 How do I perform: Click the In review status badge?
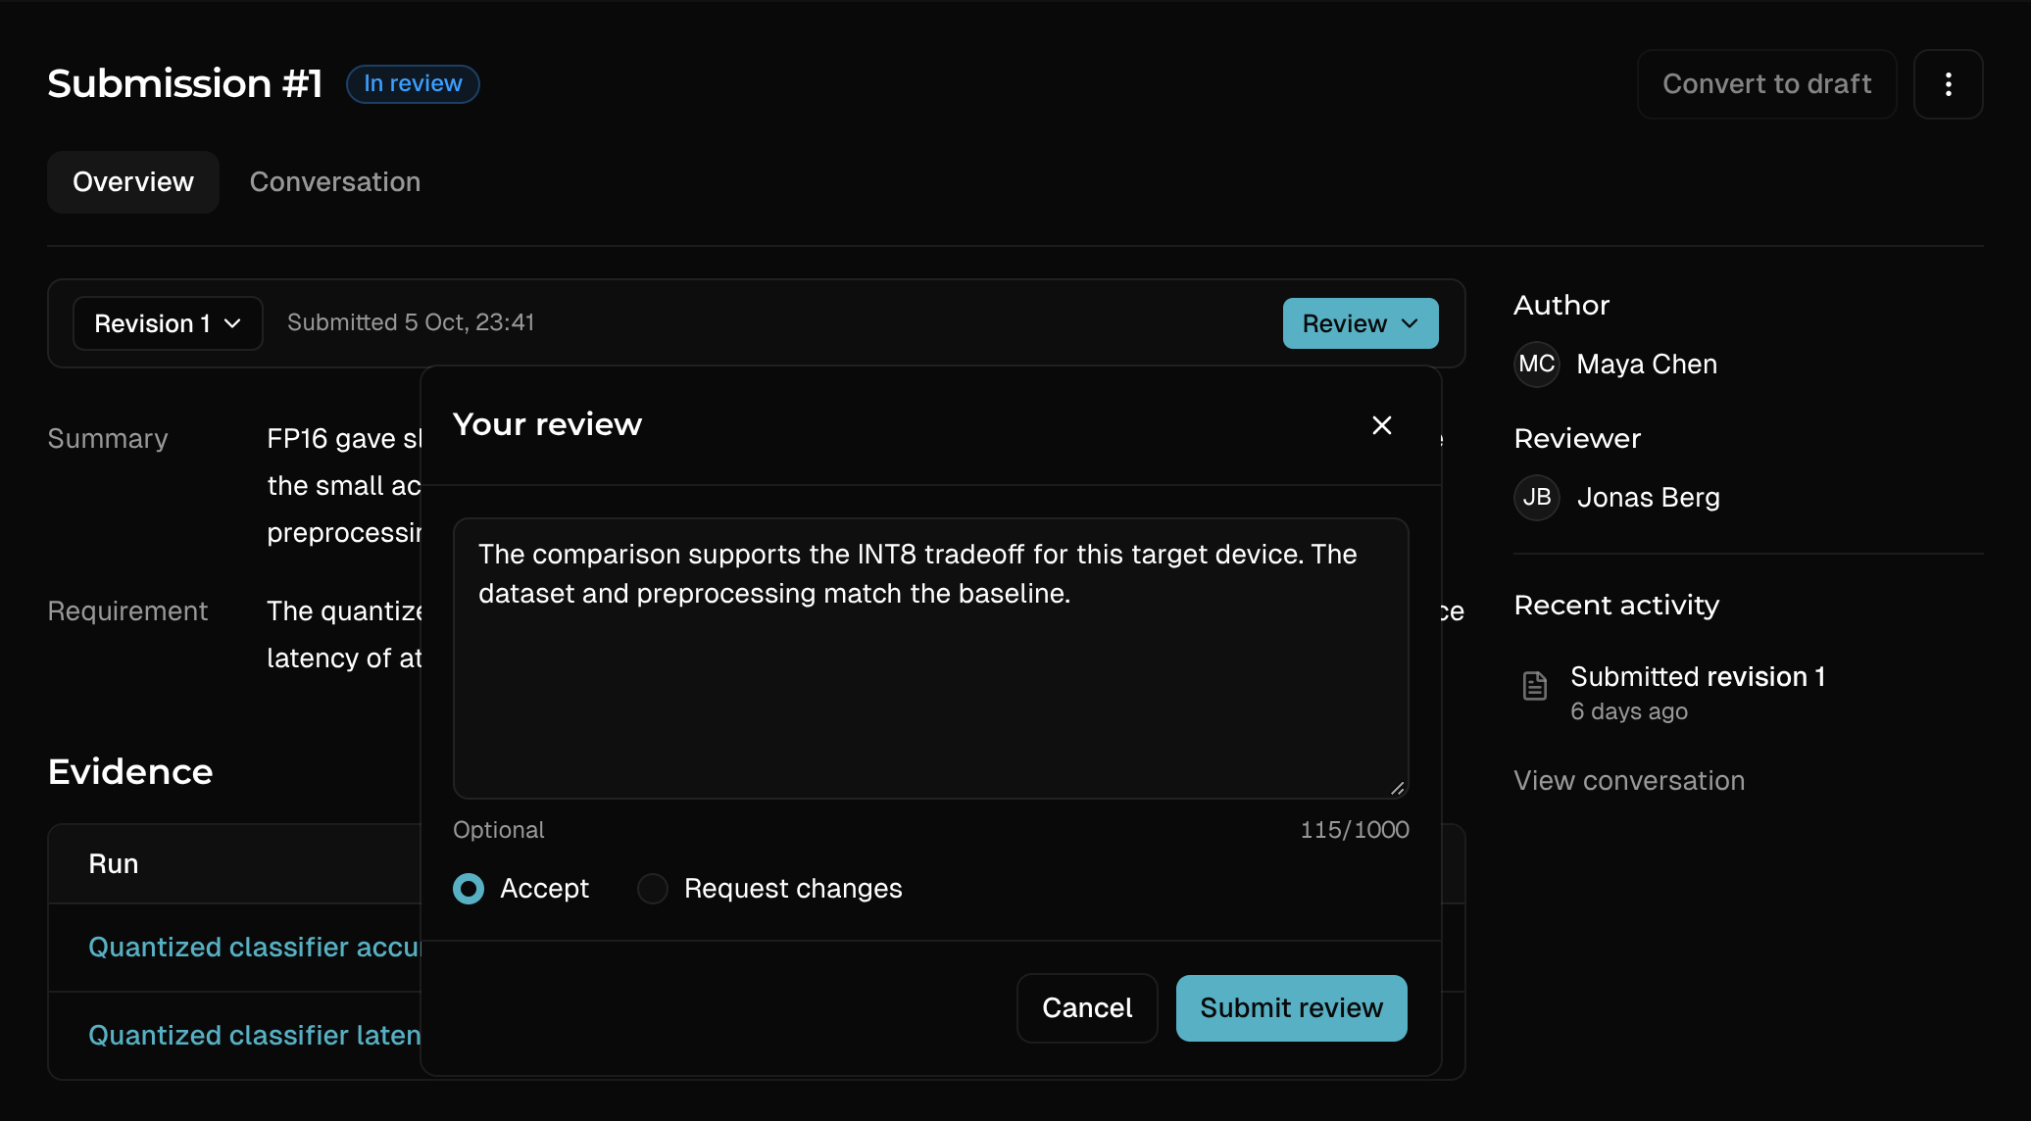click(413, 84)
